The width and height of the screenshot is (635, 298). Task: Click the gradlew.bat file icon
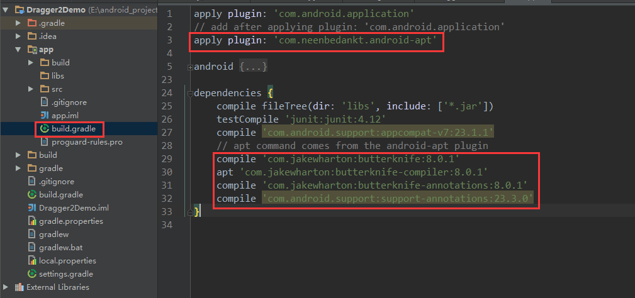[32, 248]
